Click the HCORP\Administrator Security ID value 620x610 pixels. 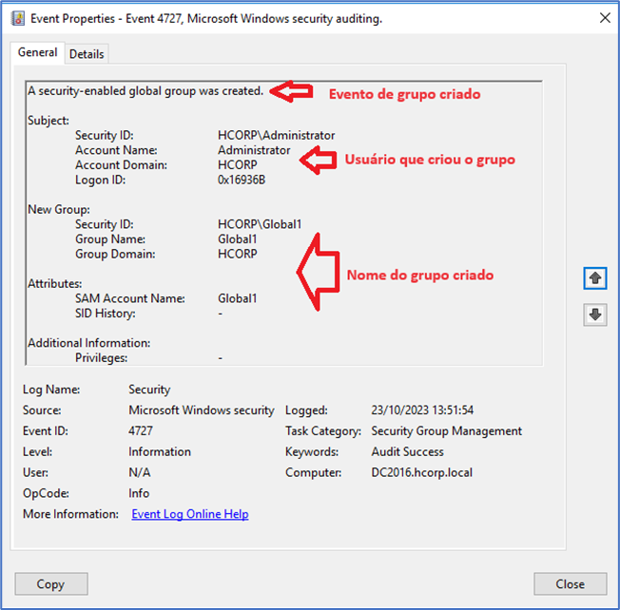(x=276, y=136)
